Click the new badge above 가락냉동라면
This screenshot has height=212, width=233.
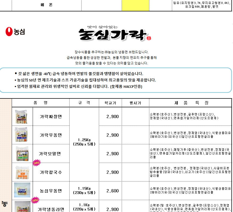point(35,200)
